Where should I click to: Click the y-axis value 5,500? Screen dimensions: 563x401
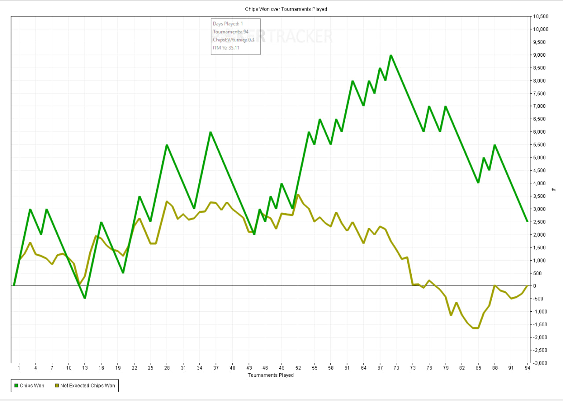(x=540, y=145)
